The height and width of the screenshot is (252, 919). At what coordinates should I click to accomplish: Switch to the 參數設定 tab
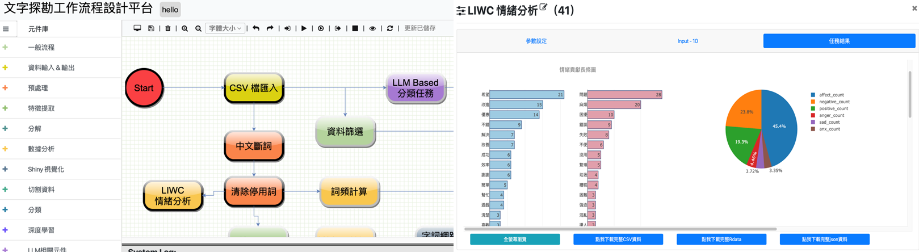pos(536,41)
